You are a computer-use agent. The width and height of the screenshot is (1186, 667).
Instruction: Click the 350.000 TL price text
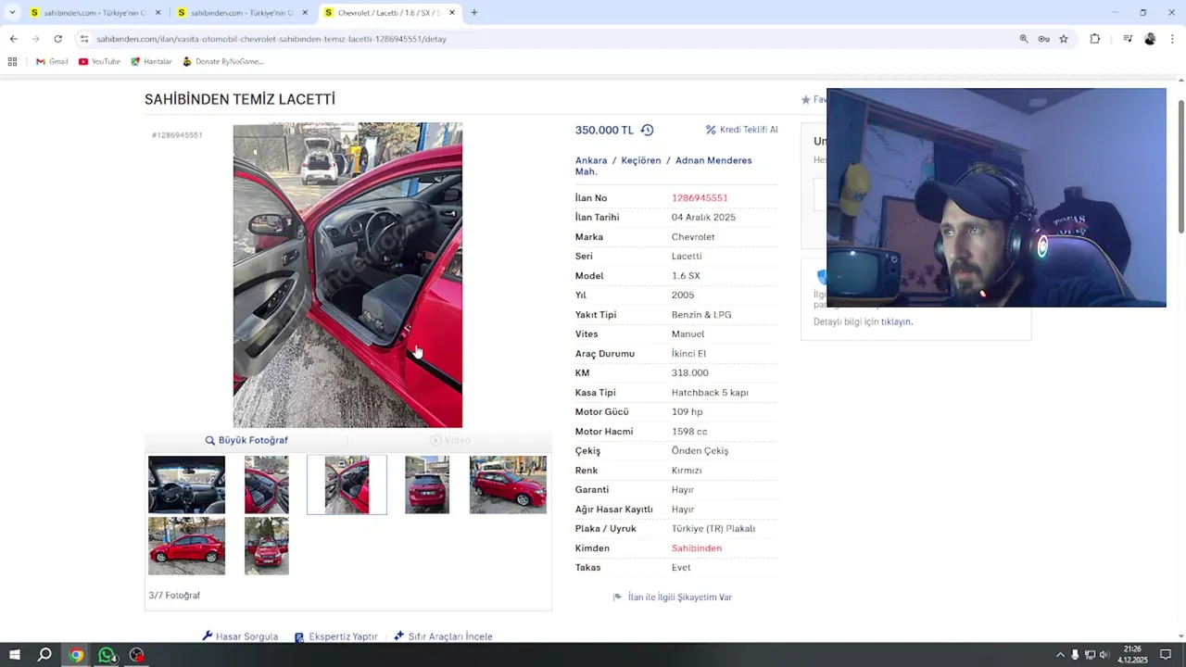point(604,130)
